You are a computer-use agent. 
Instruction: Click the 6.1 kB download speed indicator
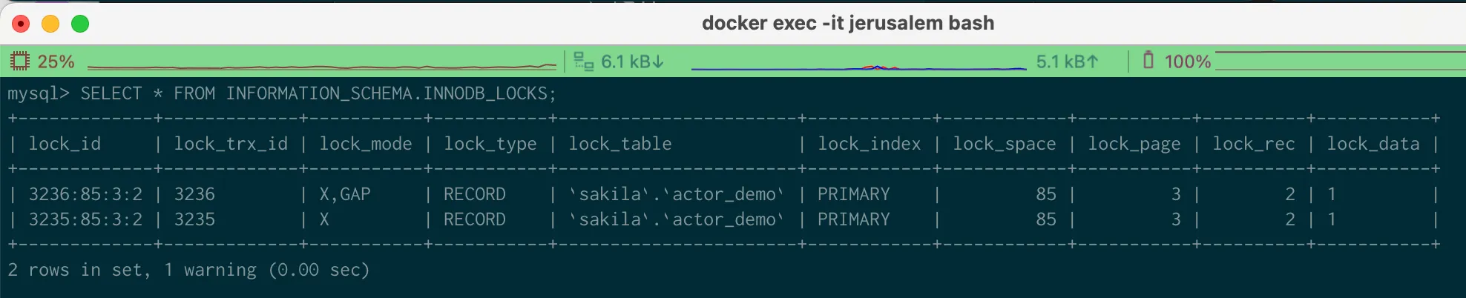[x=632, y=62]
